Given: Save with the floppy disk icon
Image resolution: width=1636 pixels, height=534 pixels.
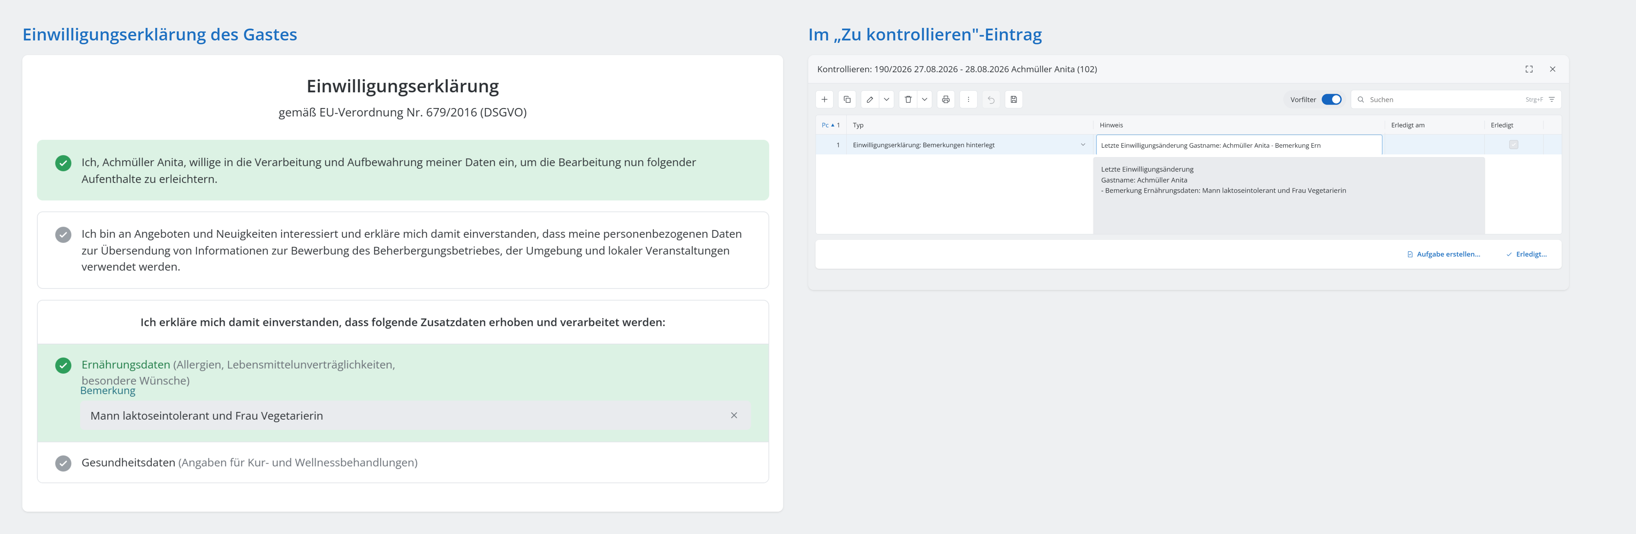Looking at the screenshot, I should click(1014, 100).
